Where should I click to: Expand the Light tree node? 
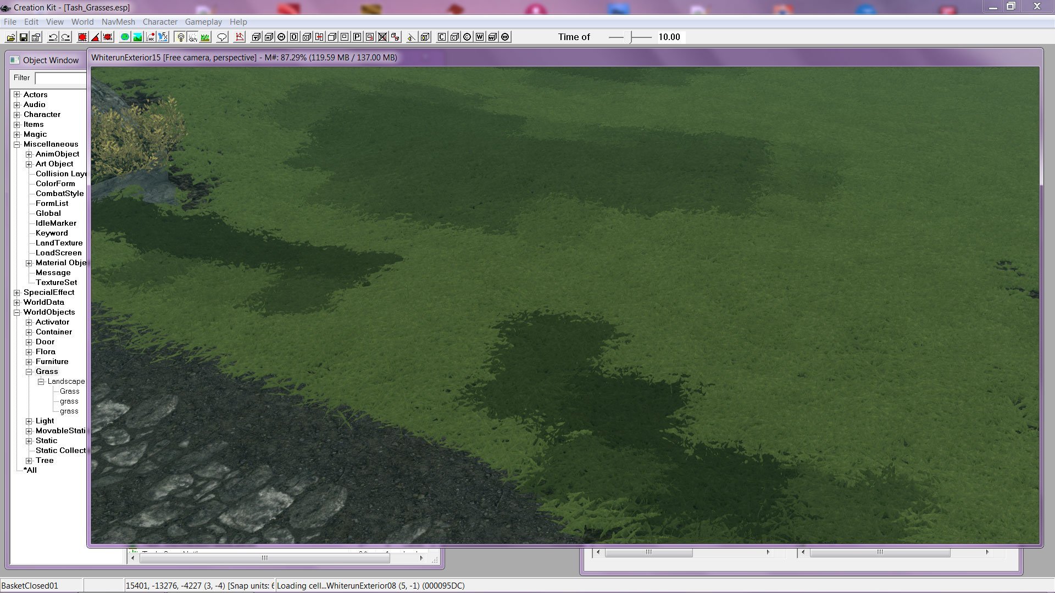point(29,421)
